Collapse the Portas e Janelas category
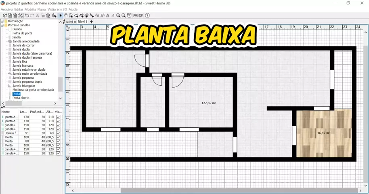 [2, 25]
